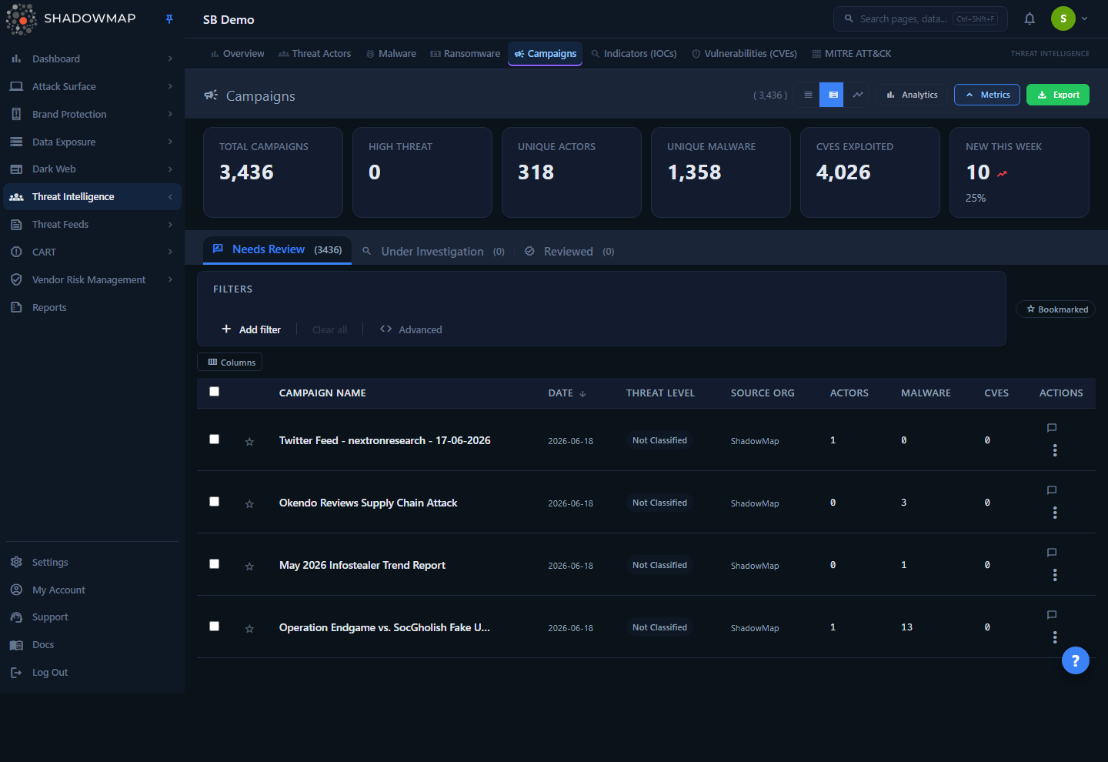1108x762 pixels.
Task: Open the MITRE ATT&CK tab
Action: (852, 54)
